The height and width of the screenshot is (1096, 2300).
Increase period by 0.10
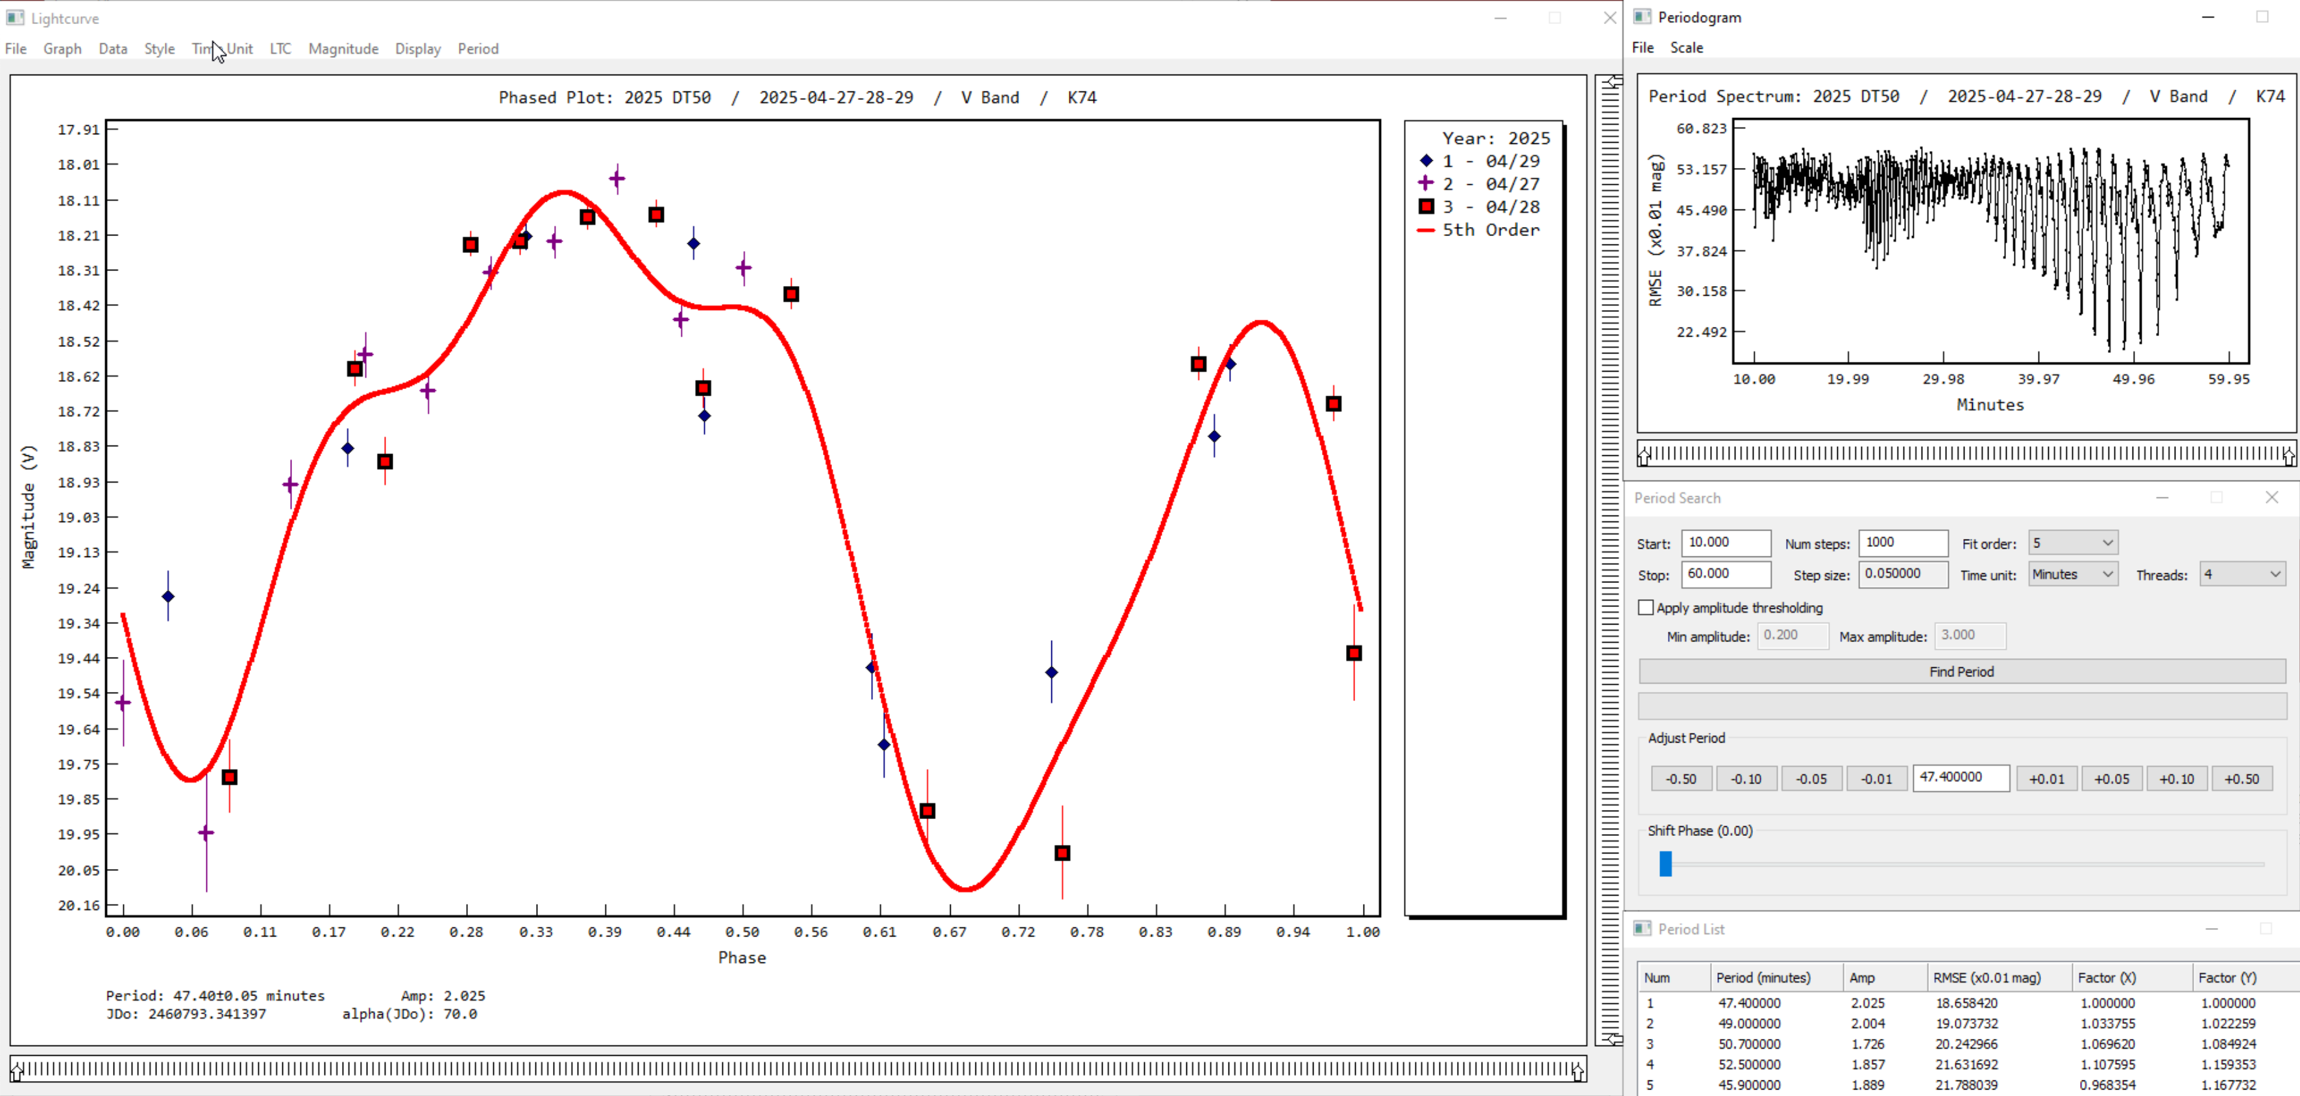pyautogui.click(x=2177, y=778)
